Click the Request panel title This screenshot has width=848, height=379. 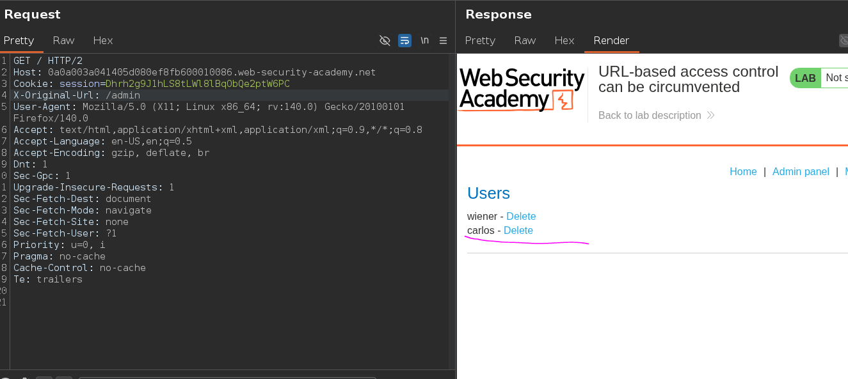pyautogui.click(x=33, y=14)
